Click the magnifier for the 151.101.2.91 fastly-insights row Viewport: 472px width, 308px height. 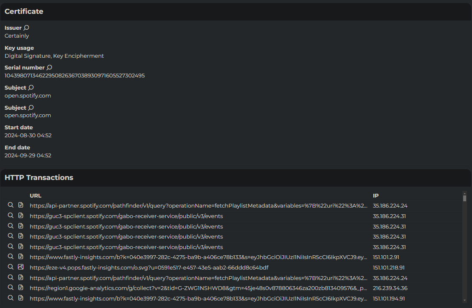[x=10, y=257]
